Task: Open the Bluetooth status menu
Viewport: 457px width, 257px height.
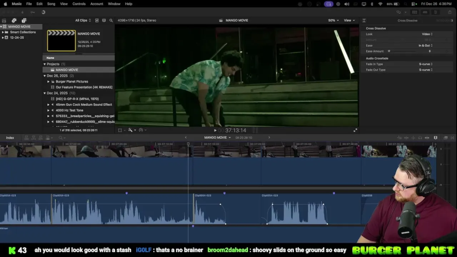Action: tap(372, 4)
